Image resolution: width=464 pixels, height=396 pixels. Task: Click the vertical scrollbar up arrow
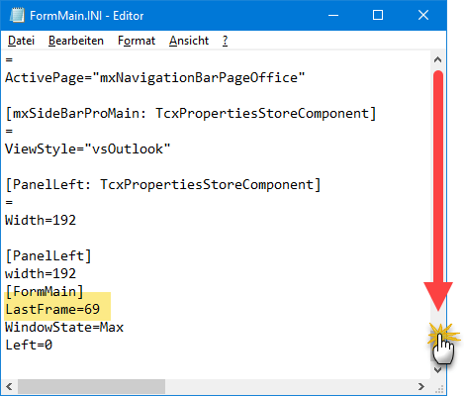(437, 59)
